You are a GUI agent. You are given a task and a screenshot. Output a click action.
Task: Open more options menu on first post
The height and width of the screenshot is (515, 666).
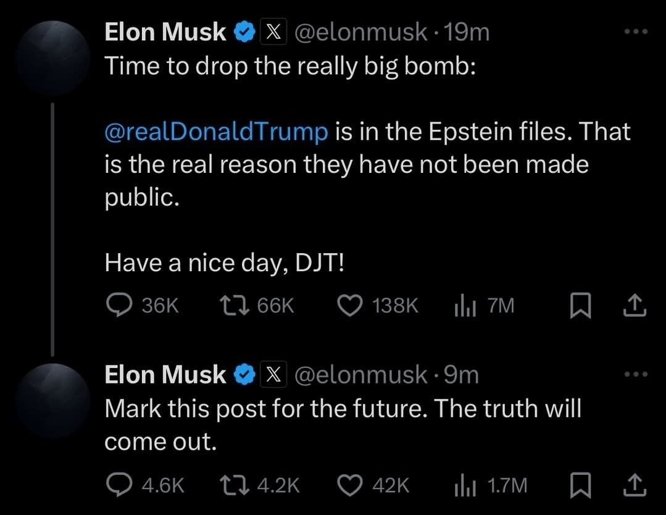point(636,31)
